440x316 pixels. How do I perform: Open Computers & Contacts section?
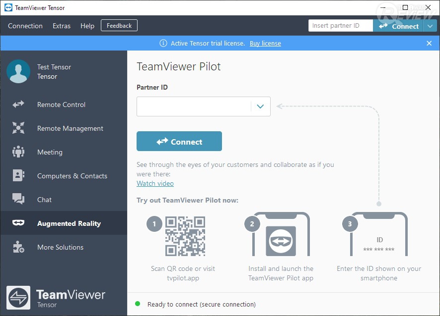pos(64,176)
